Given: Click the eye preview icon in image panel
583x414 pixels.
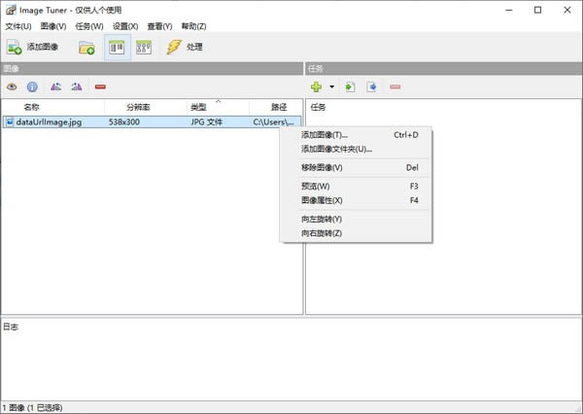Looking at the screenshot, I should click(12, 87).
